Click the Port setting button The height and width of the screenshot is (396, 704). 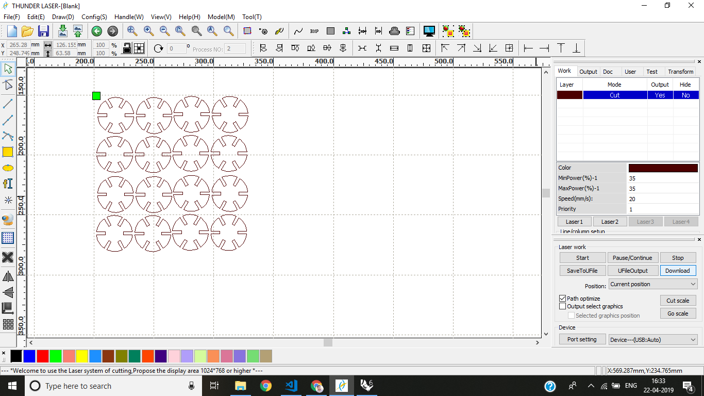(x=582, y=339)
